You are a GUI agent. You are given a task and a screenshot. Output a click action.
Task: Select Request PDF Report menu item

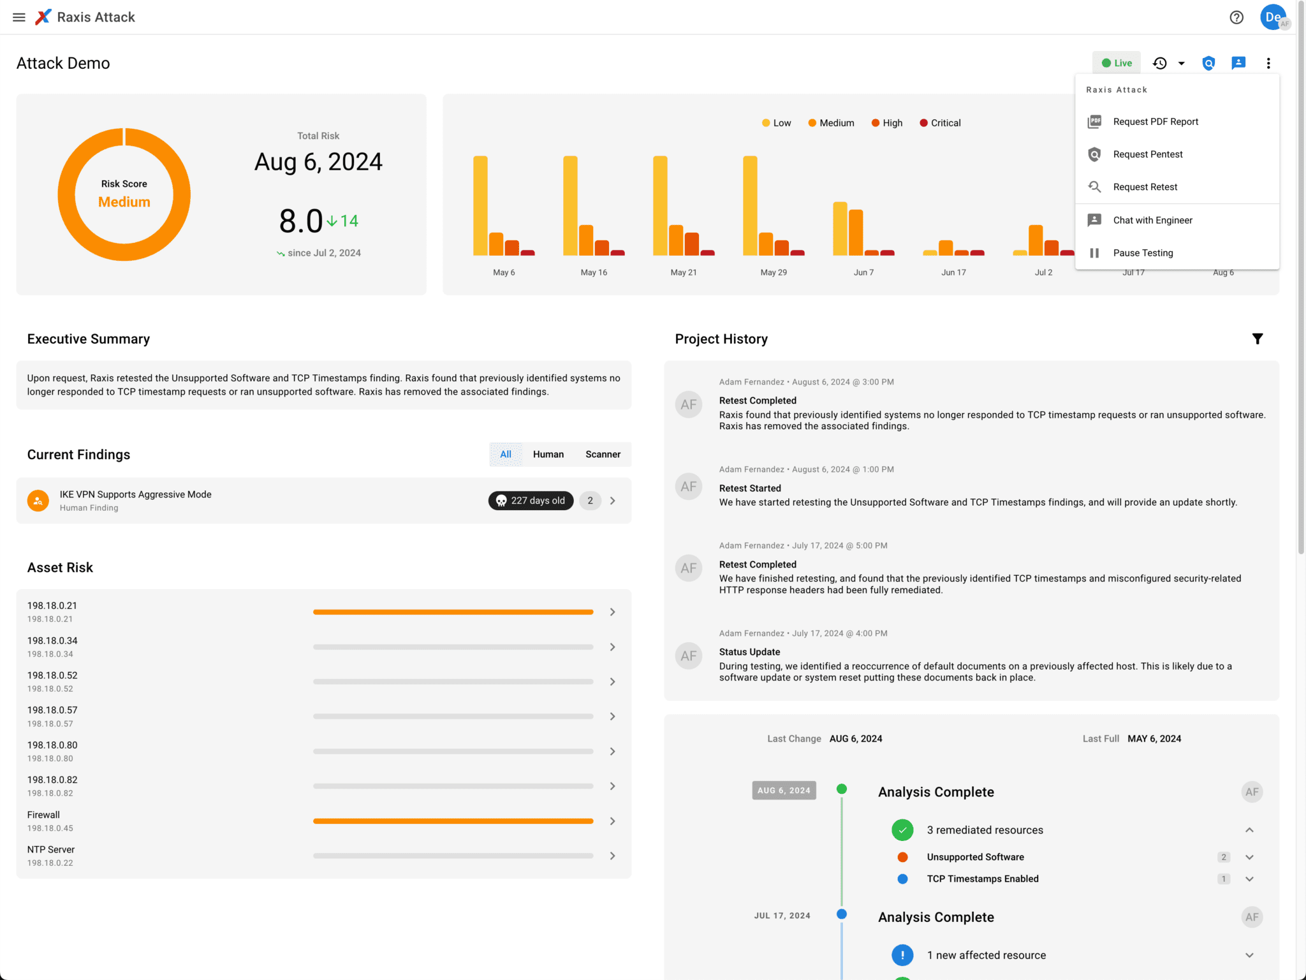click(x=1156, y=122)
